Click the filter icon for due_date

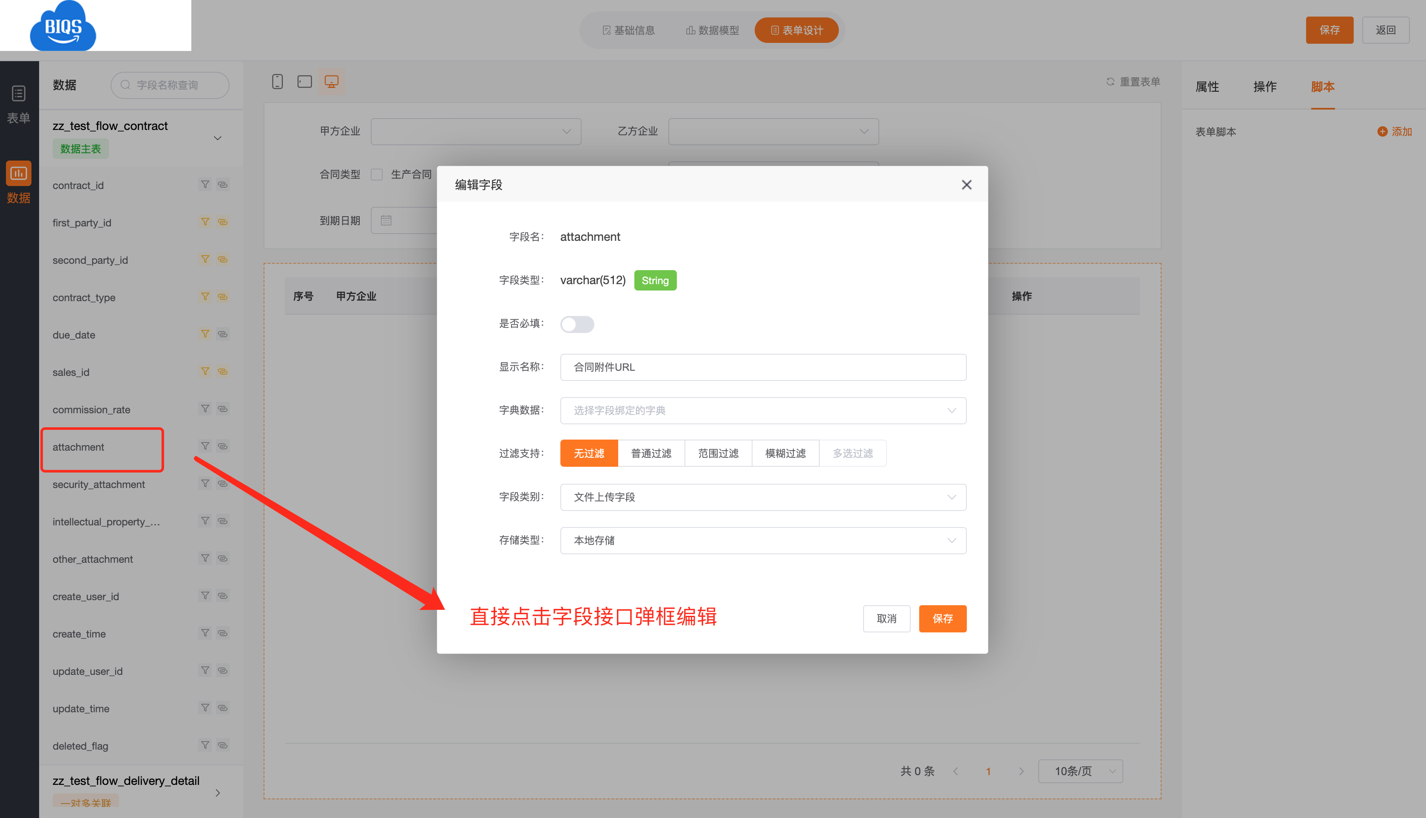pos(205,334)
